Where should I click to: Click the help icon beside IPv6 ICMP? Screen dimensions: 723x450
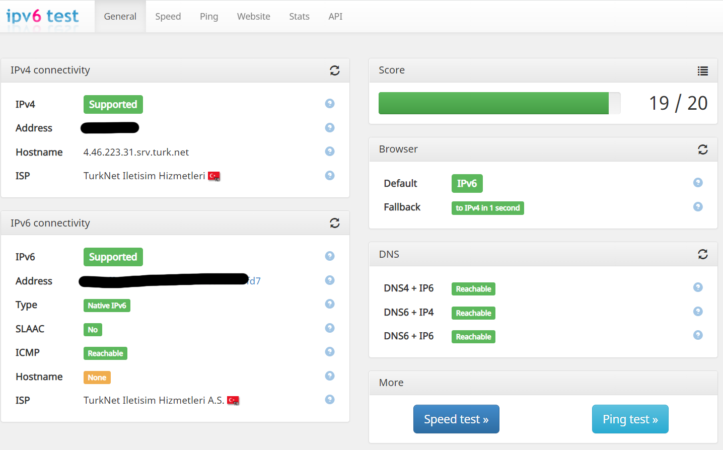click(330, 351)
